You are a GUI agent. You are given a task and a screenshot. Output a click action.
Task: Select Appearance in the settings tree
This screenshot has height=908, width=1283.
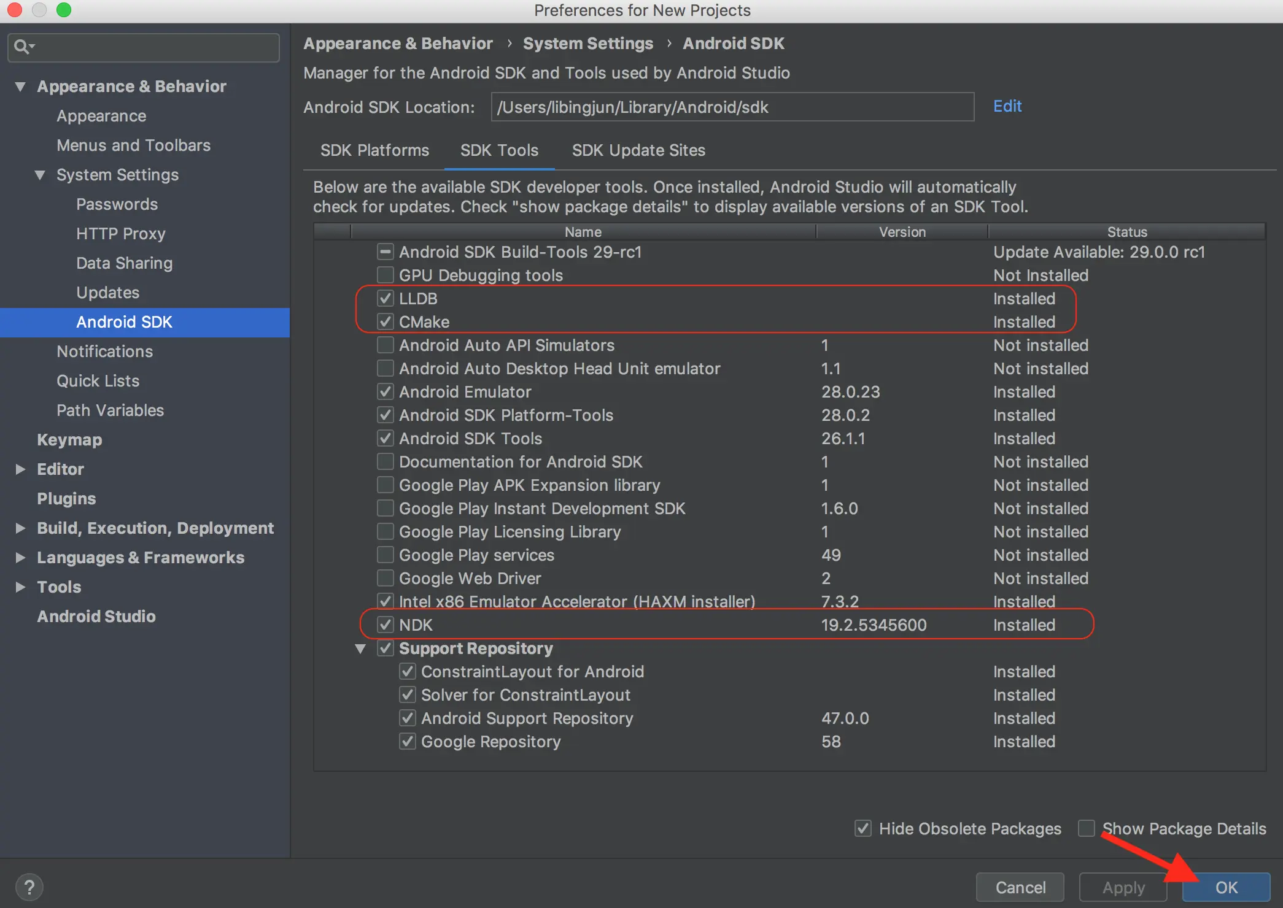(101, 116)
